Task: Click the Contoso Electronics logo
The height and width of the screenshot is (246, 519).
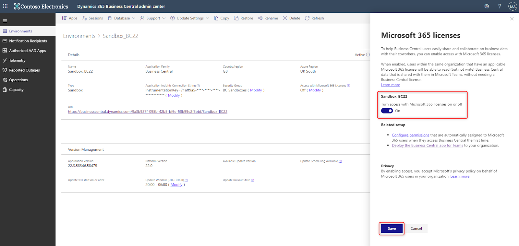Action: coord(41,6)
